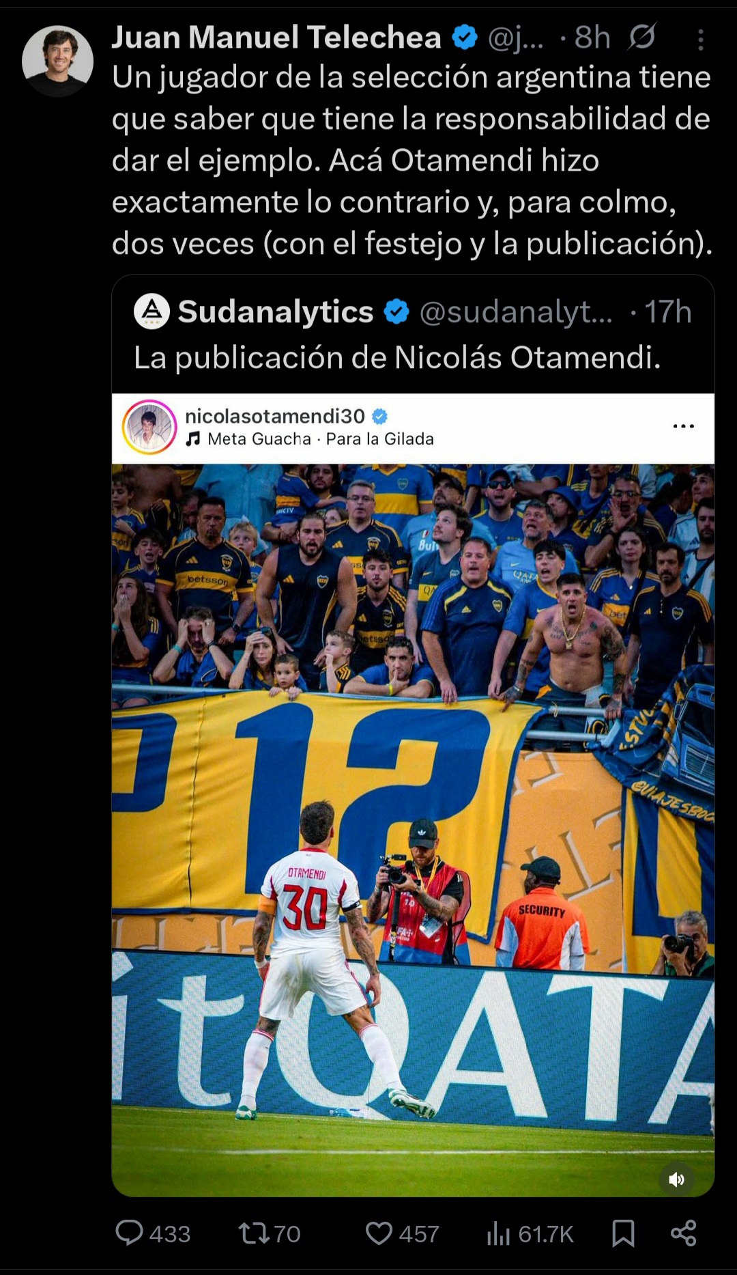
Task: Open nicolasotamendi30 Instagram story avatar
Action: 149,427
